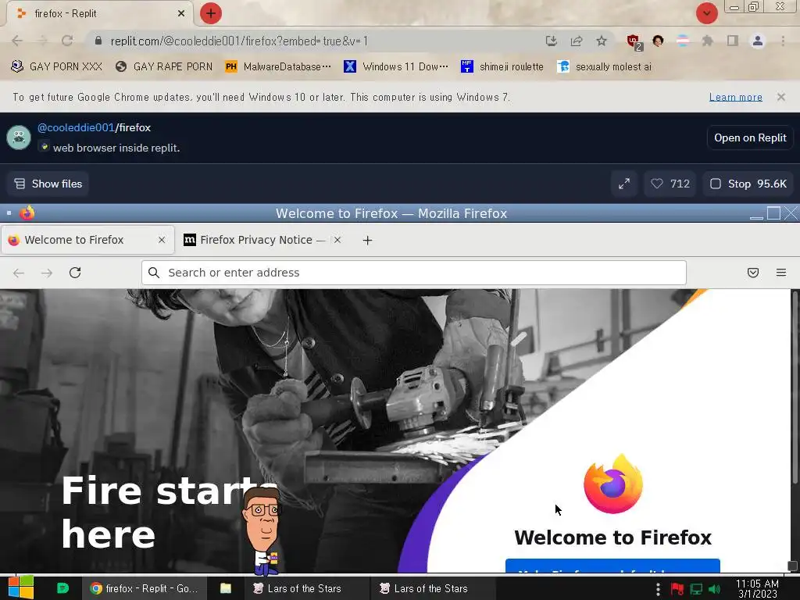Open the Pocket save icon in Firefox
Image resolution: width=800 pixels, height=600 pixels.
click(x=752, y=273)
